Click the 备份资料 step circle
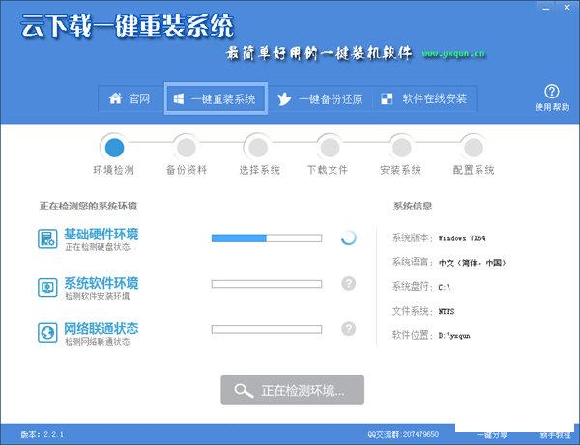Screen dimensions: 580x445 (x=186, y=147)
